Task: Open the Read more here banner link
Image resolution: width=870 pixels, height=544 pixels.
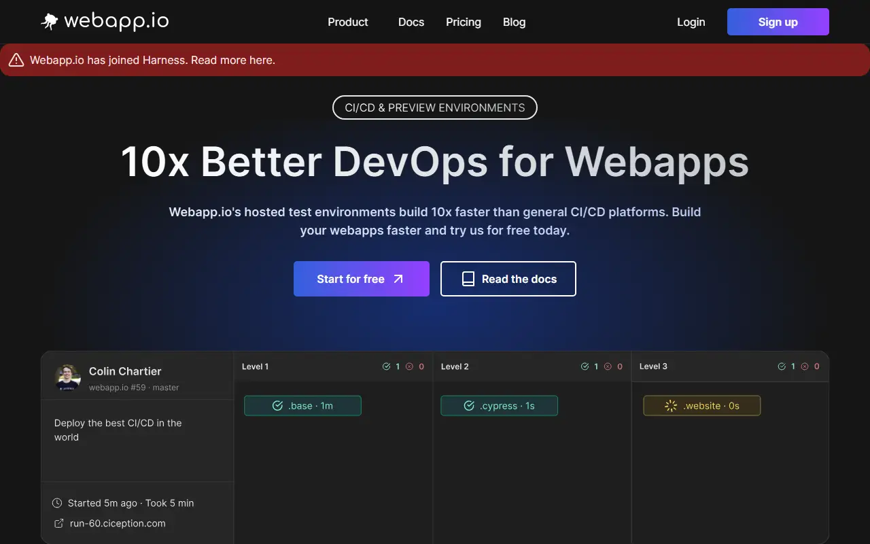Action: 233,61
